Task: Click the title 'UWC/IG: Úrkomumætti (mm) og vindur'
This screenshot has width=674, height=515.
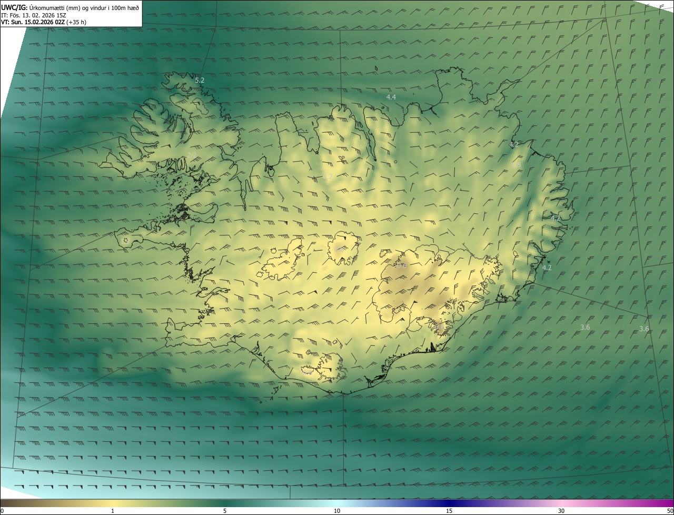Action: [x=70, y=7]
